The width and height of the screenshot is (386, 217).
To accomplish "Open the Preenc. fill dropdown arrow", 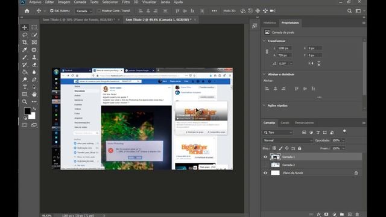I will (x=343, y=148).
